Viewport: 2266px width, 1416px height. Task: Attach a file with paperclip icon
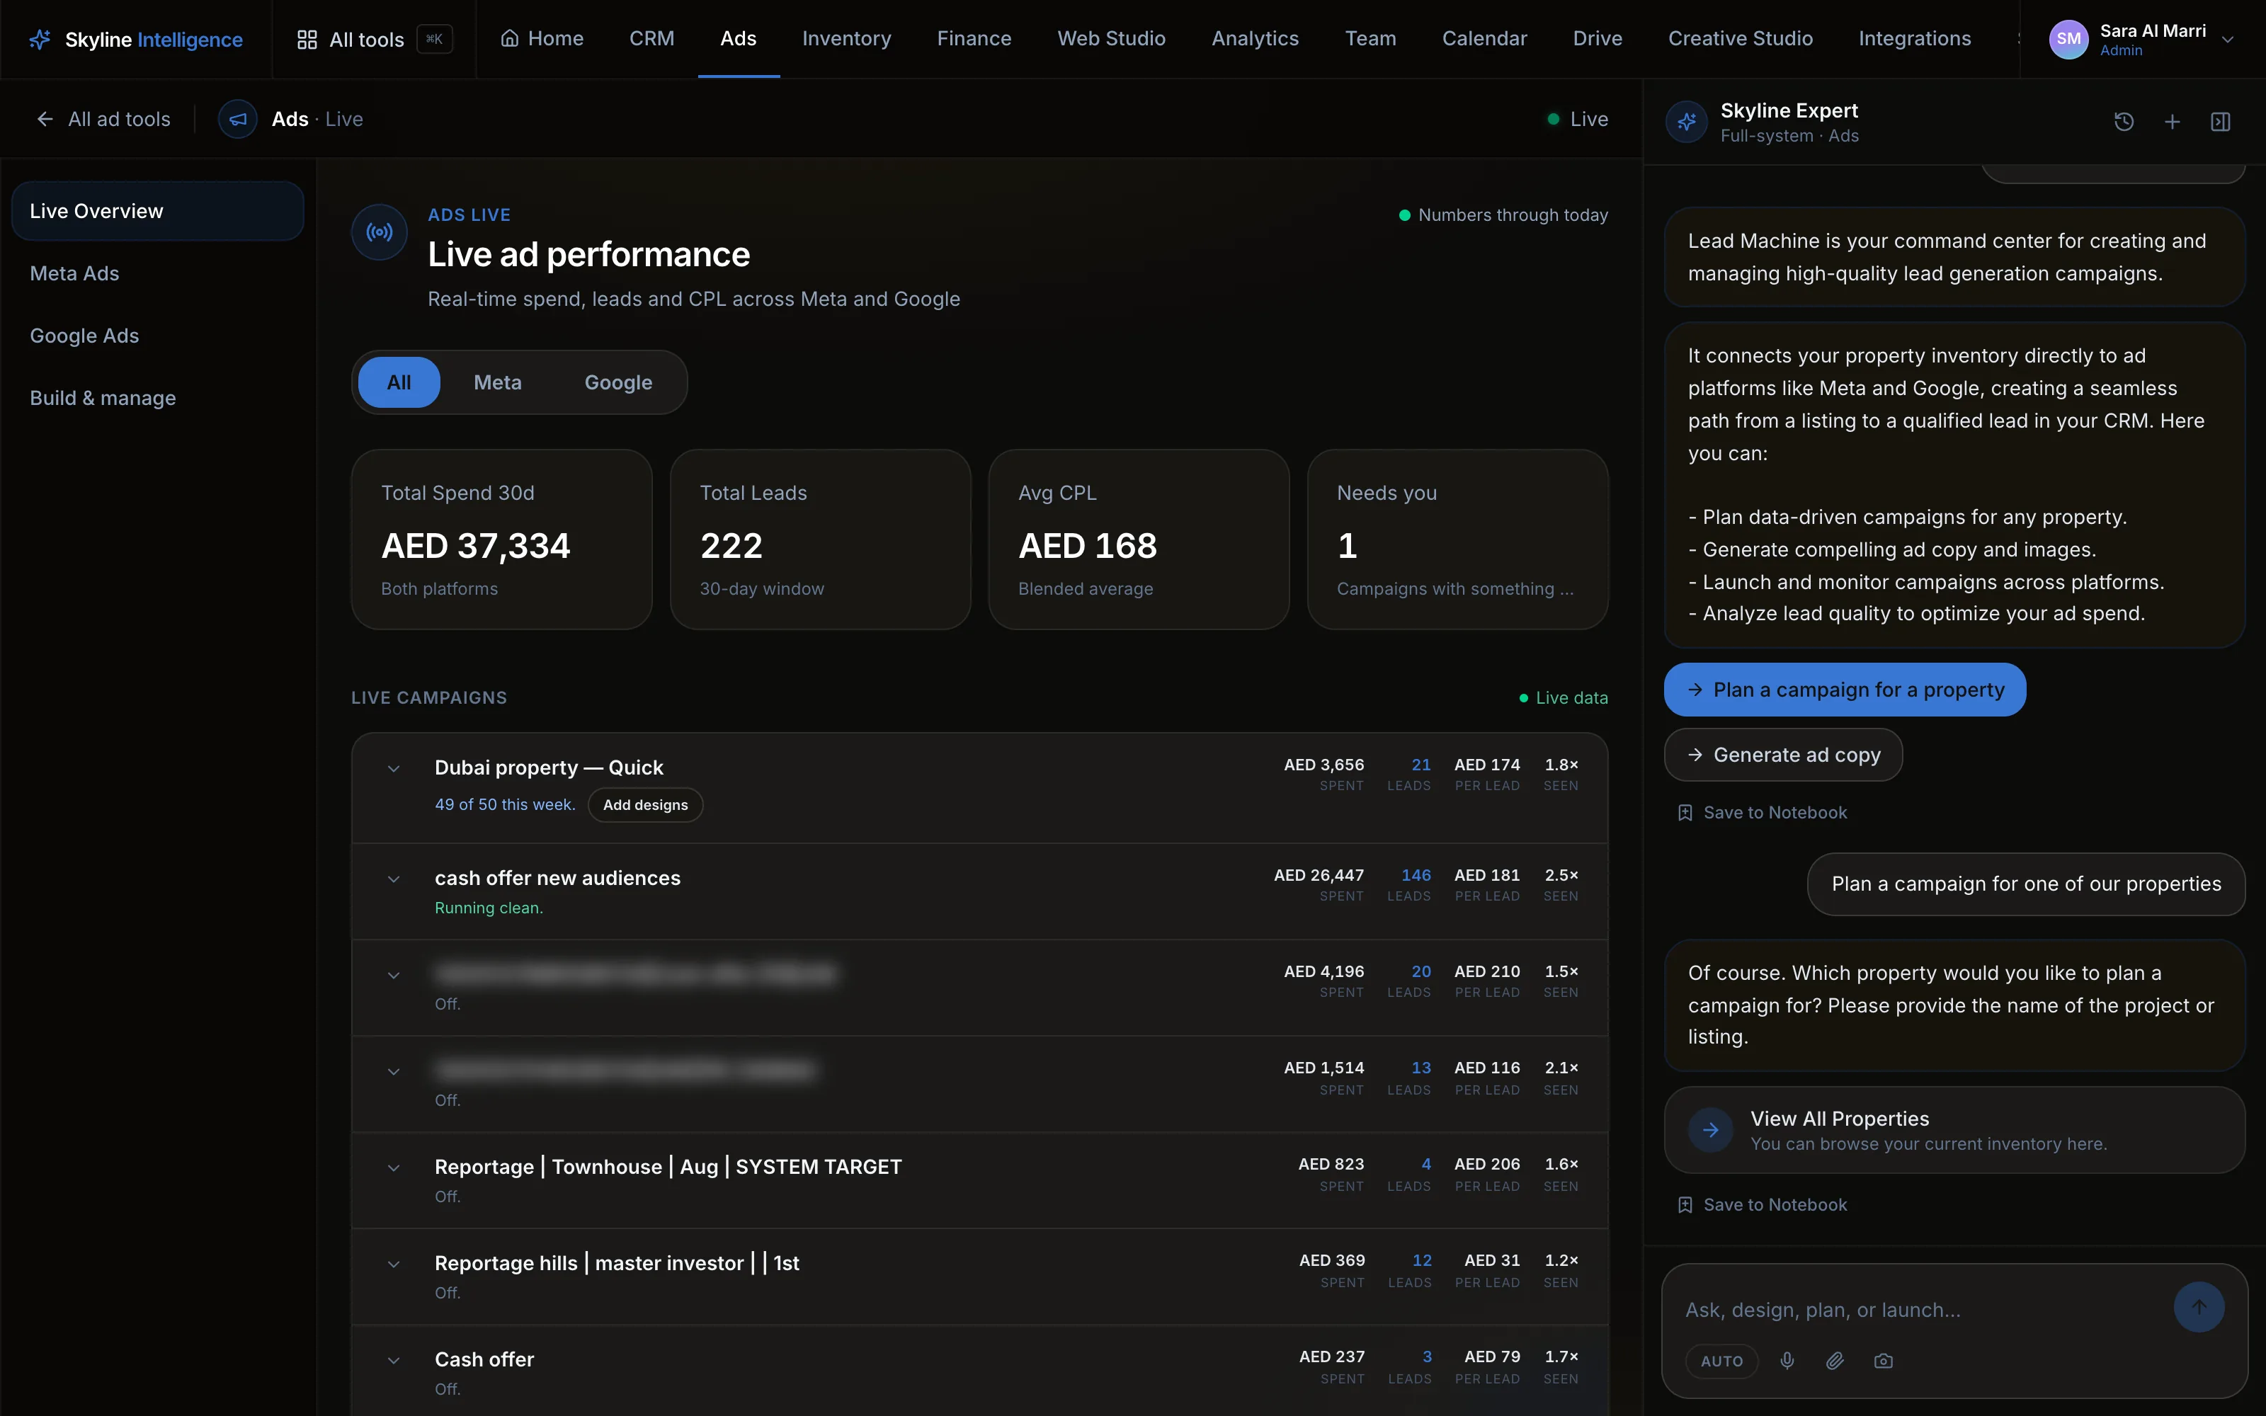coord(1834,1361)
